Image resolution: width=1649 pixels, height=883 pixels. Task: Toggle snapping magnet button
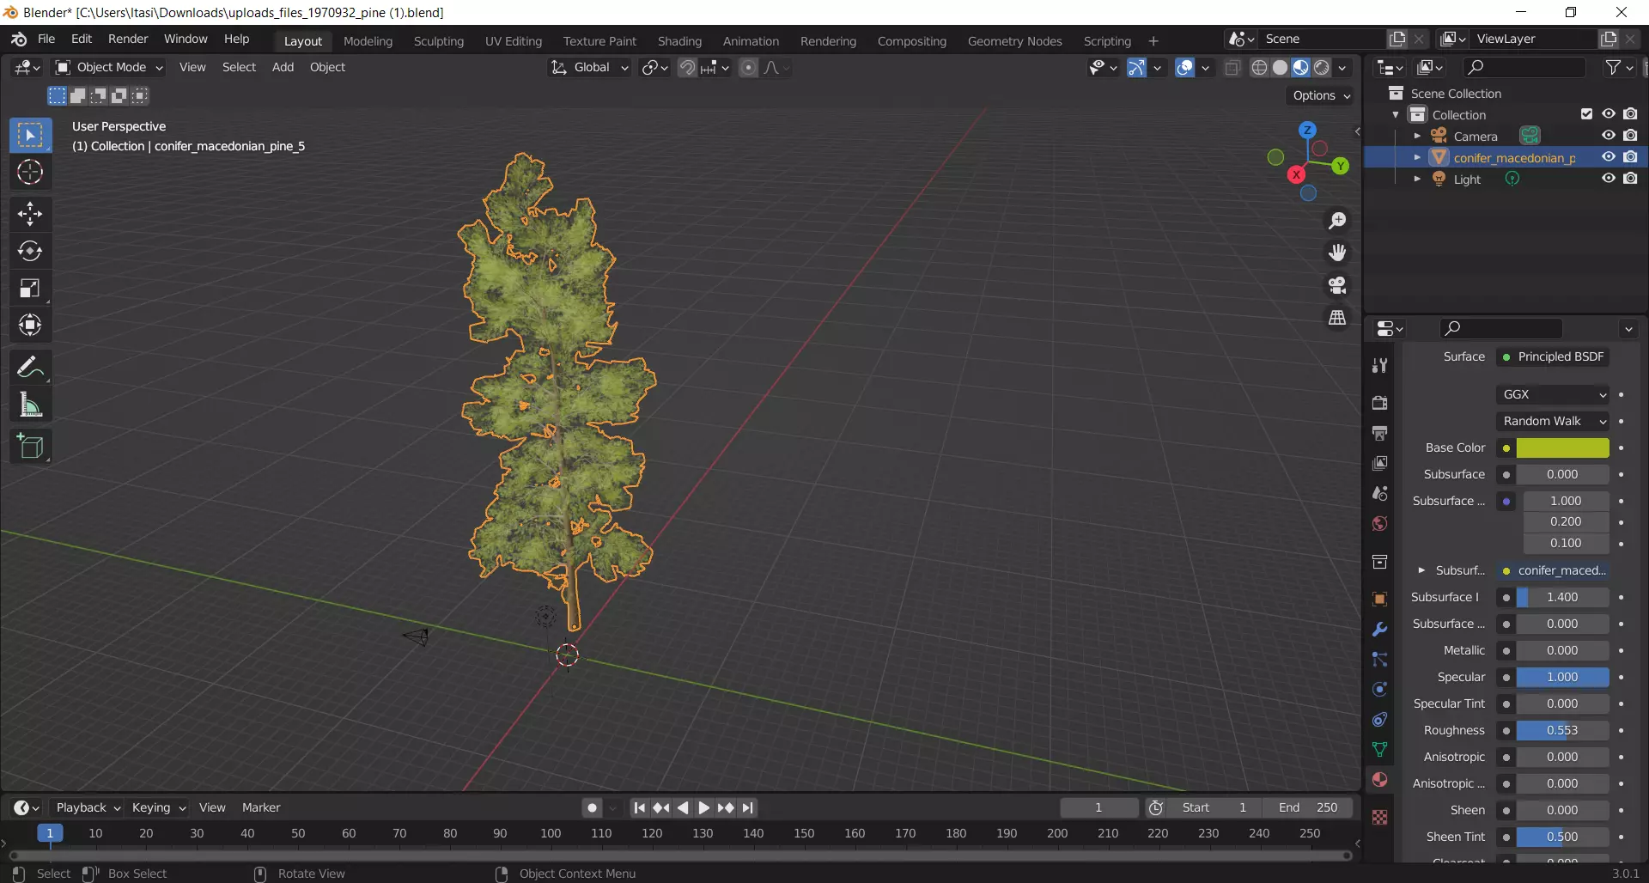[x=687, y=68]
